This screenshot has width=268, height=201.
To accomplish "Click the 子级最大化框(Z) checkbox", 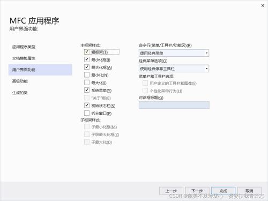I will click(x=87, y=135).
